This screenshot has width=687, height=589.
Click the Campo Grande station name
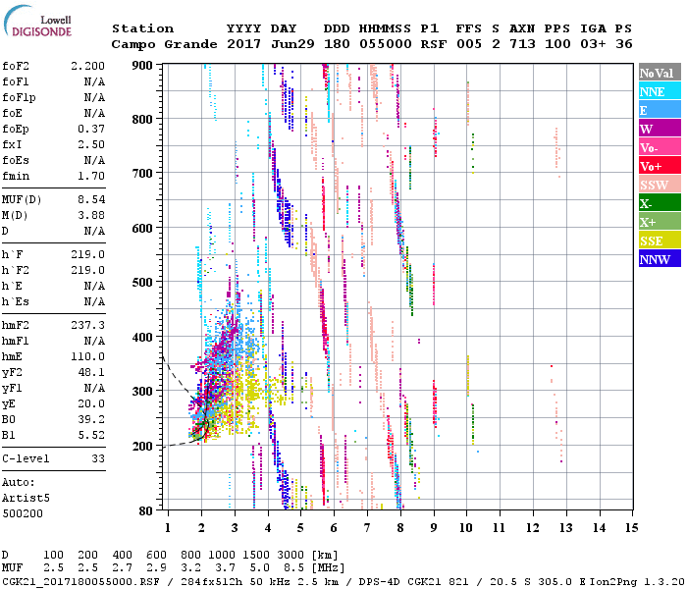[x=164, y=44]
